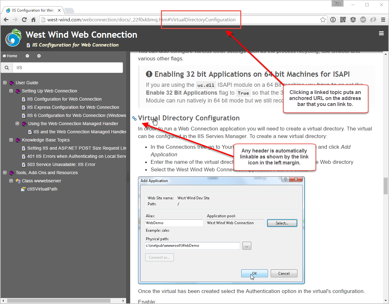Click the ABP Adblock extension icon

(363, 19)
